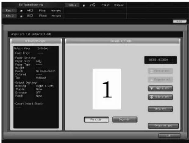Click the B5 size in Kas. 2 row

coord(30,16)
